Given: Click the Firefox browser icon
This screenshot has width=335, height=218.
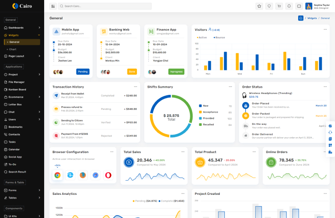Looking at the screenshot, I should 83,175.
